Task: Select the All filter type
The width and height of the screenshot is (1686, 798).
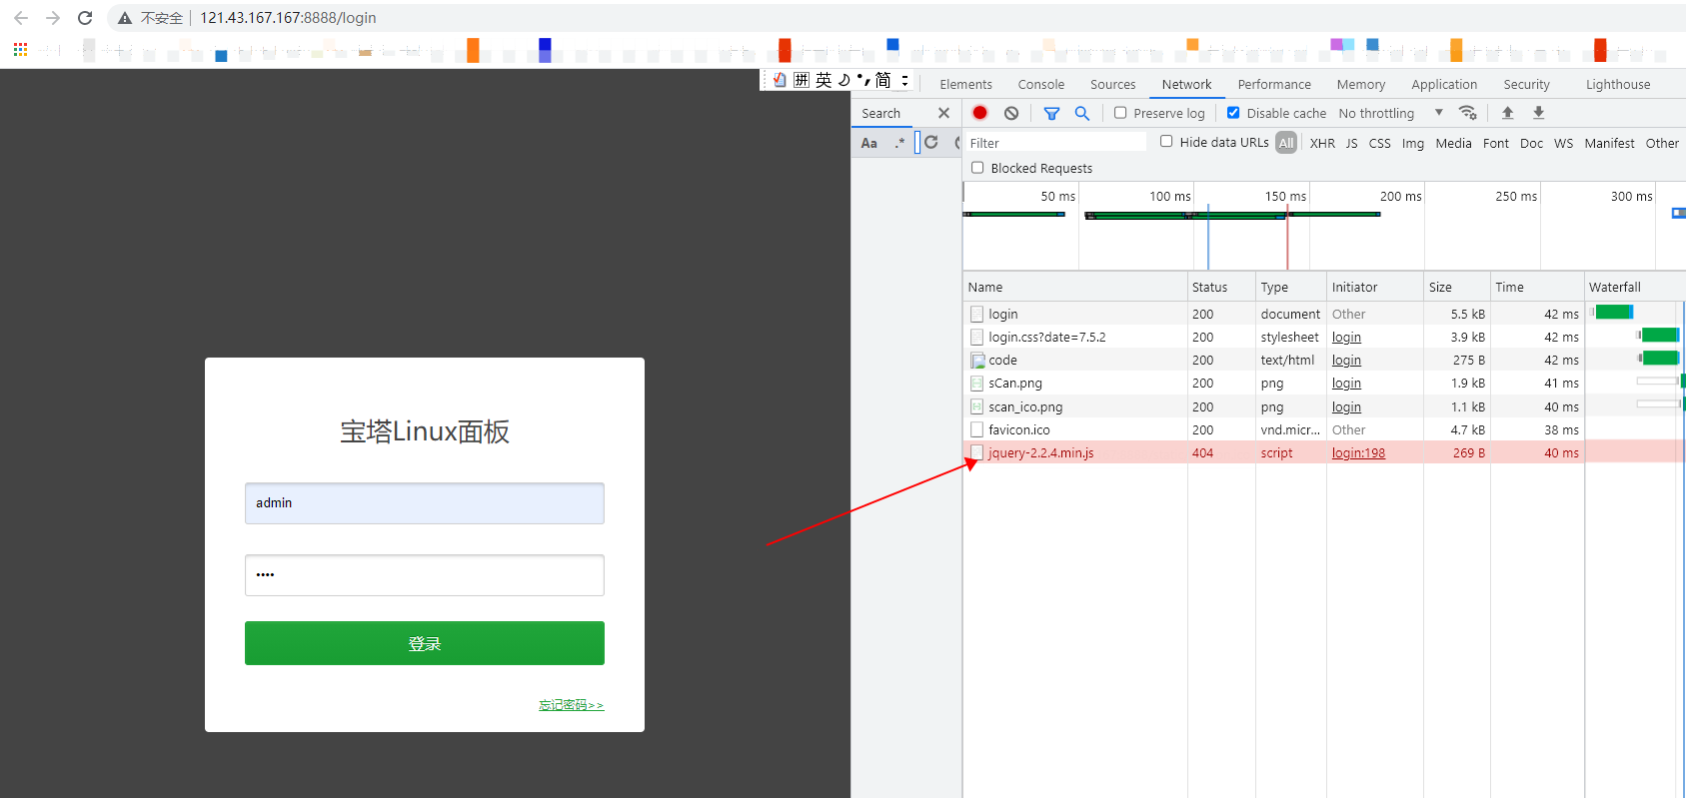Action: click(1286, 143)
